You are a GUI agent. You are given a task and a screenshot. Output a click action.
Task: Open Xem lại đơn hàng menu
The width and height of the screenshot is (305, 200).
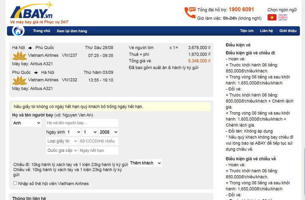click(72, 31)
